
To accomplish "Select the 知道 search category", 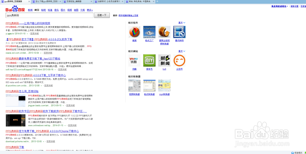I will tap(50, 10).
